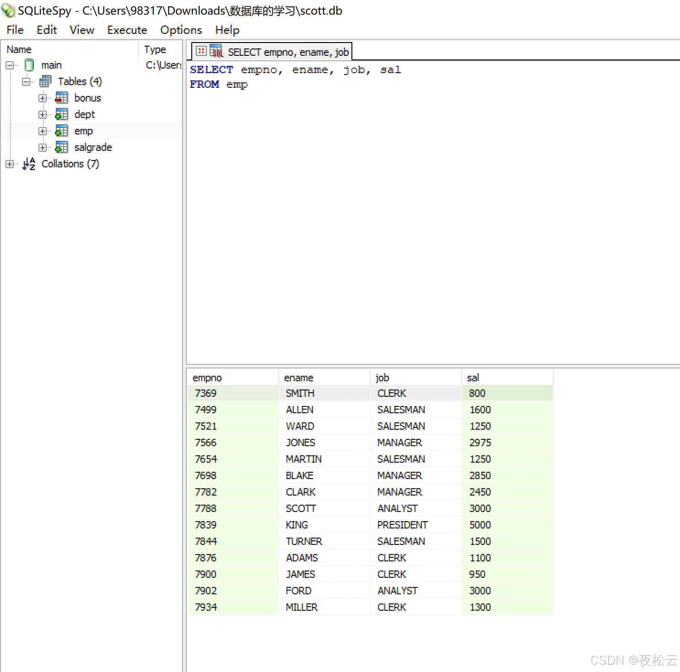Click the main database cylinder icon
Screen dimensions: 680x672
point(29,65)
